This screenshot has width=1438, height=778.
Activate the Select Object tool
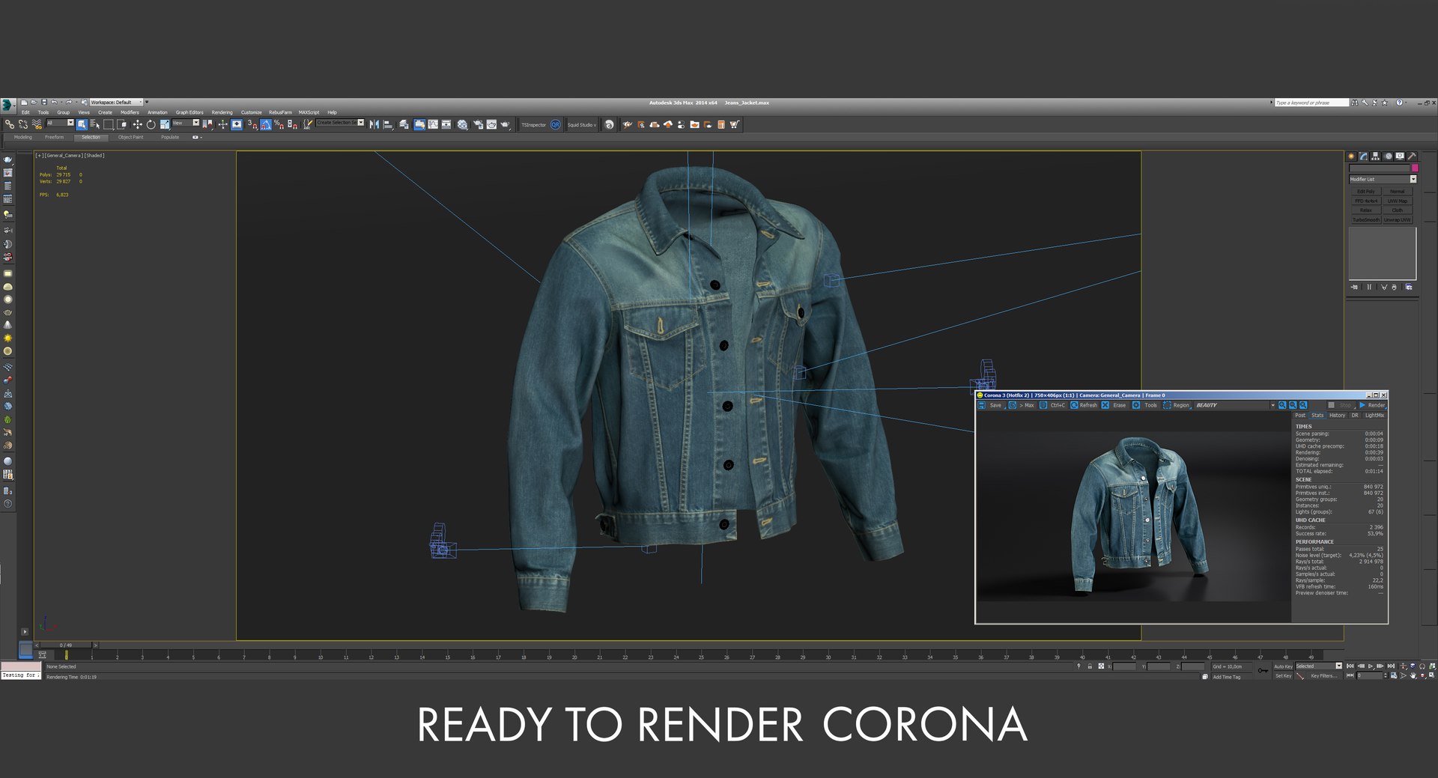click(81, 124)
